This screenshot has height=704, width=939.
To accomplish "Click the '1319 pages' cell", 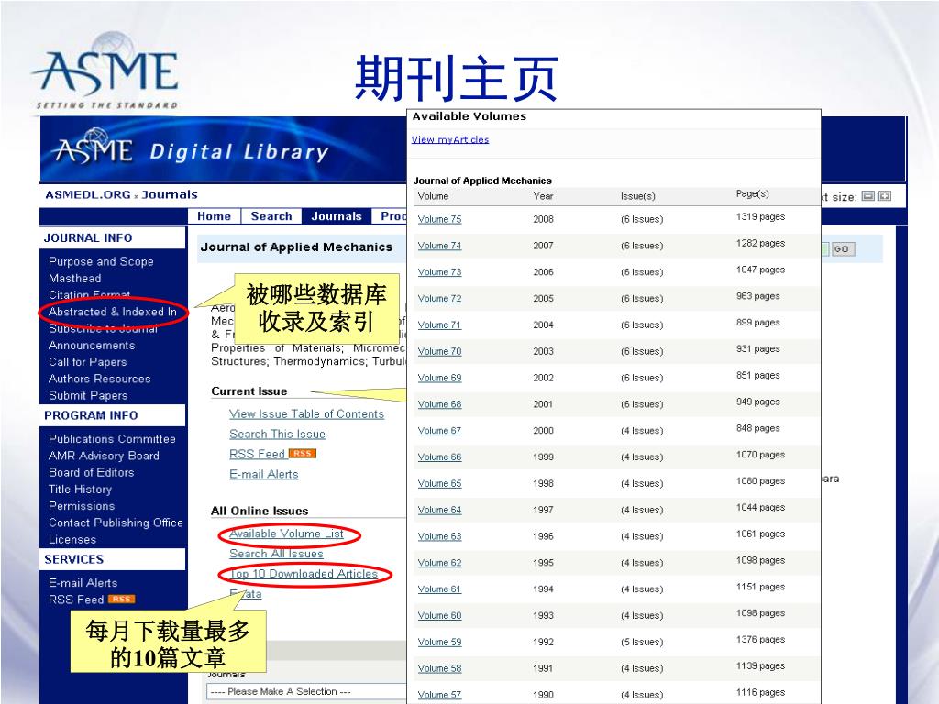I will tap(760, 216).
